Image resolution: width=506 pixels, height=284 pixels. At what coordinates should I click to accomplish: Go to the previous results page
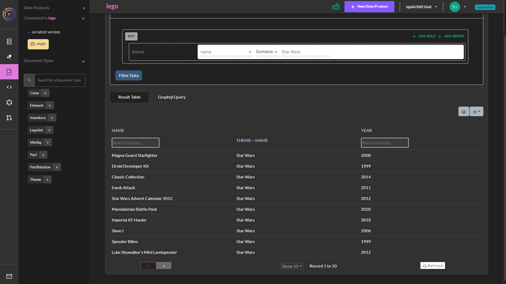click(x=148, y=266)
